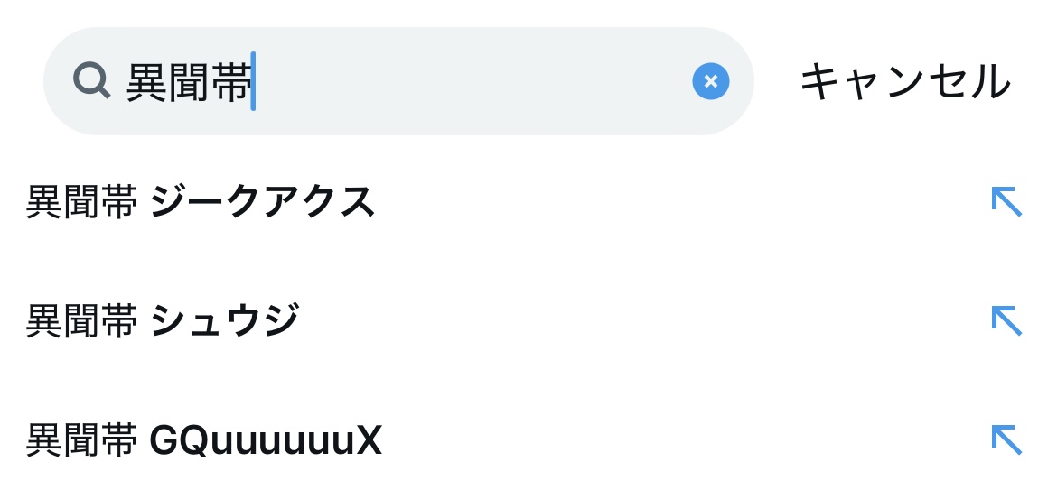
Task: Clear the search text with the x icon
Action: [710, 81]
